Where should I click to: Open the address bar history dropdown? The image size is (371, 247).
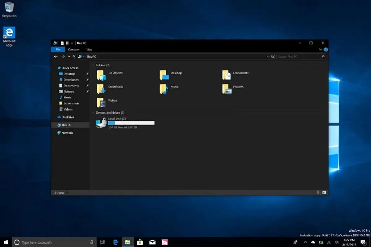tap(268, 57)
